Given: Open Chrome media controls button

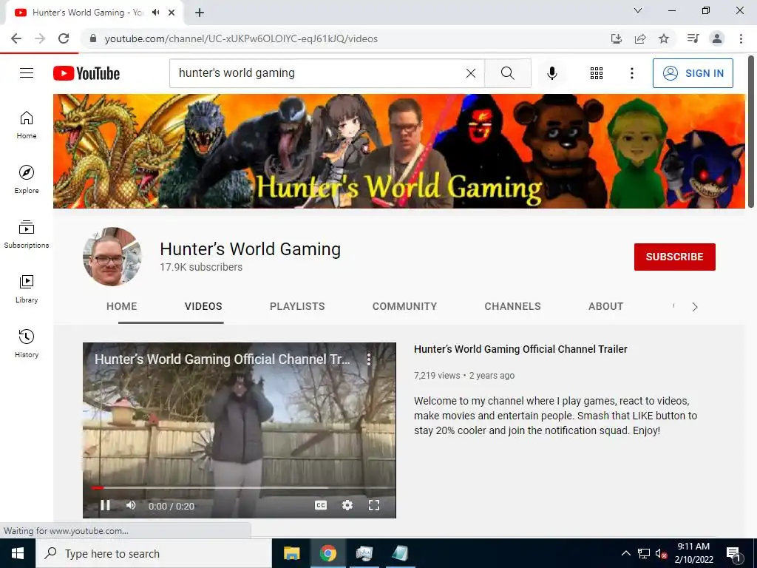Looking at the screenshot, I should (x=693, y=38).
